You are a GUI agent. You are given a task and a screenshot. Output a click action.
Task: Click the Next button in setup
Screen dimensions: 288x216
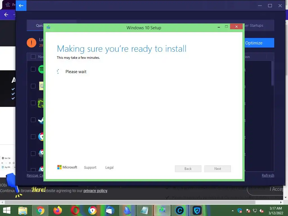pyautogui.click(x=218, y=169)
